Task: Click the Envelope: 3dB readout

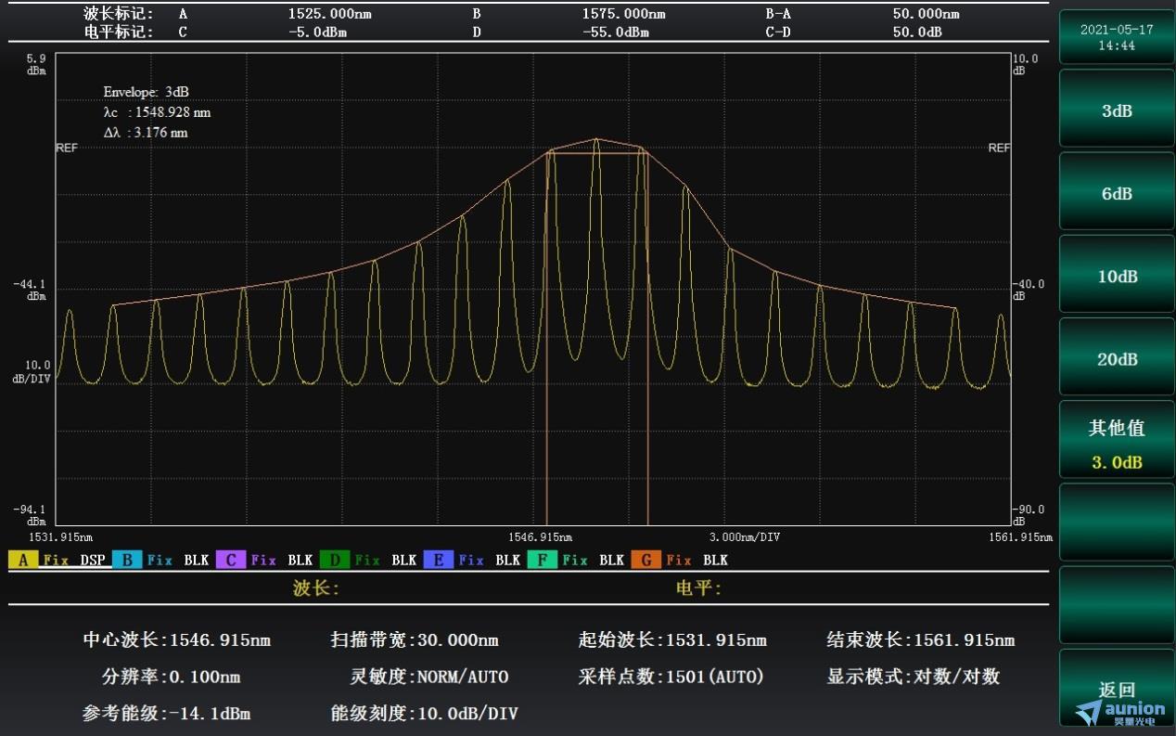Action: pyautogui.click(x=147, y=92)
